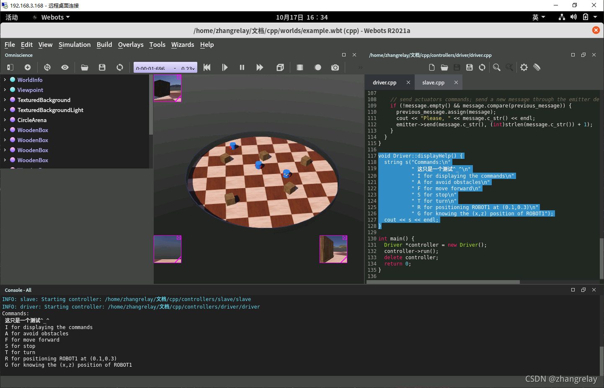Expand the TexturedBackgroundLight node
Viewport: 604px width, 388px height.
[x=5, y=110]
